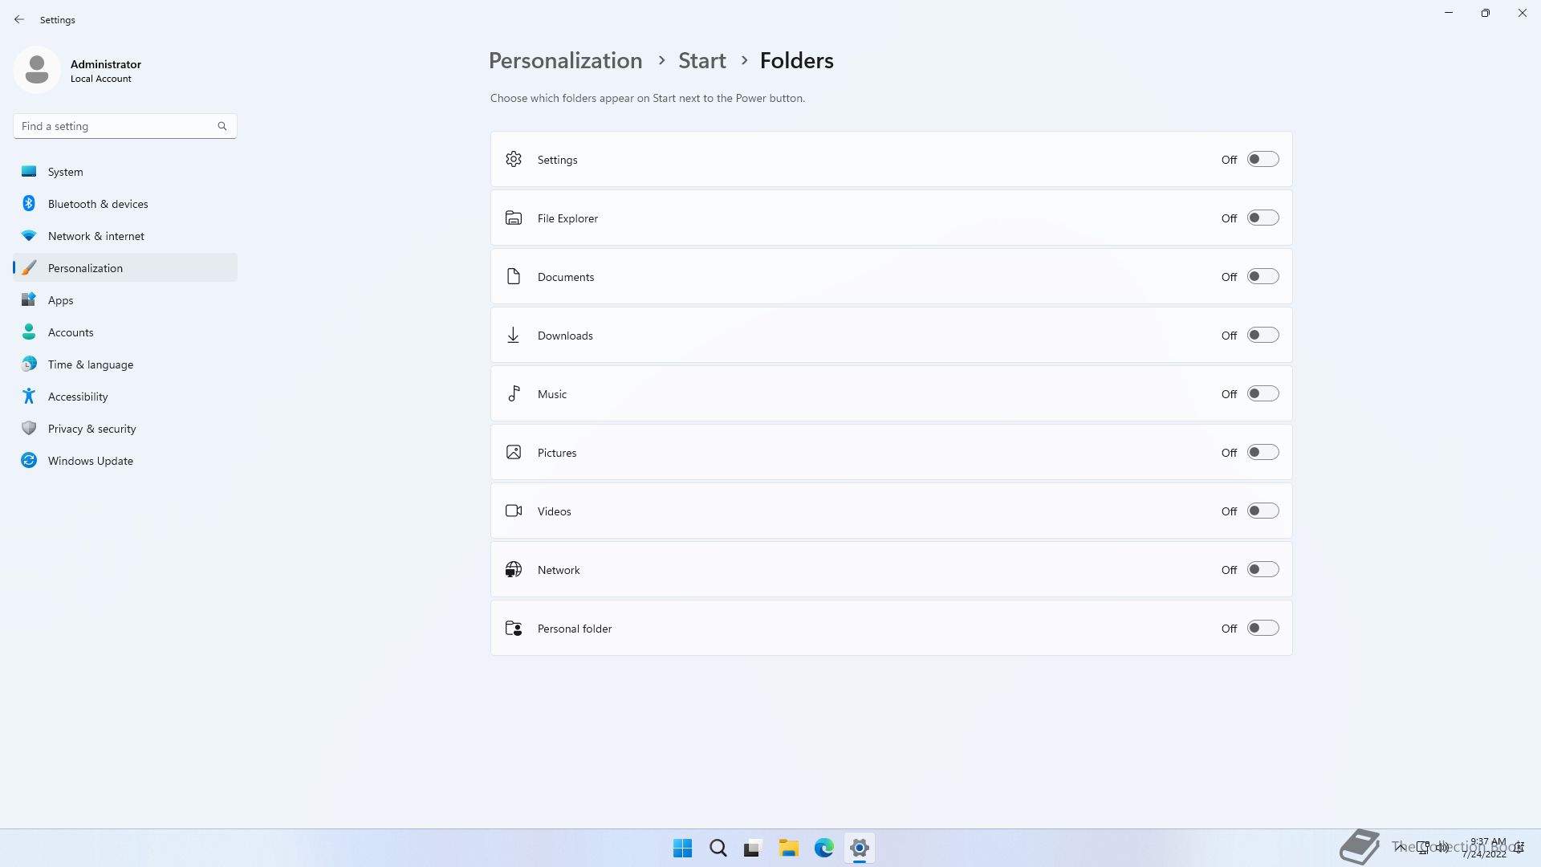Open Bluetooth & devices settings
Viewport: 1541px width, 867px height.
[98, 204]
